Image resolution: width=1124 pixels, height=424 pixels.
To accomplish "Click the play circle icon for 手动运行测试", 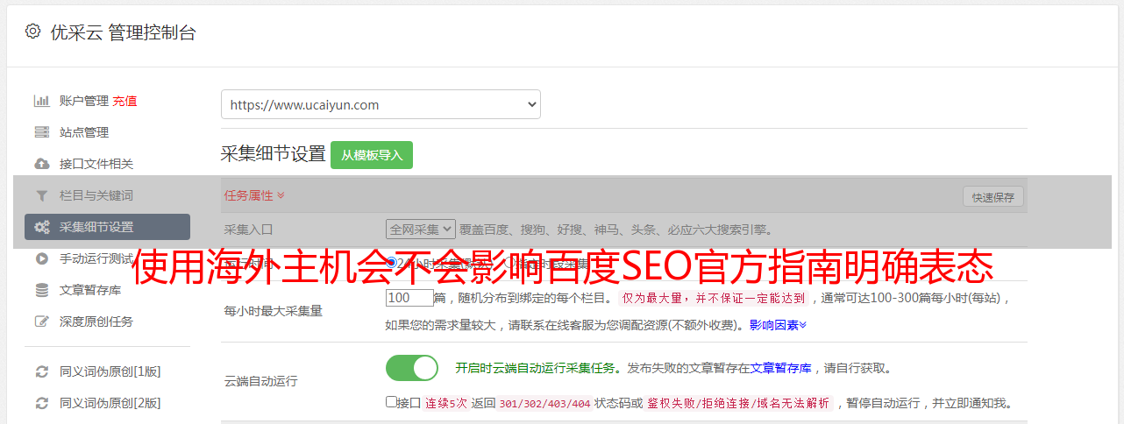I will click(41, 258).
